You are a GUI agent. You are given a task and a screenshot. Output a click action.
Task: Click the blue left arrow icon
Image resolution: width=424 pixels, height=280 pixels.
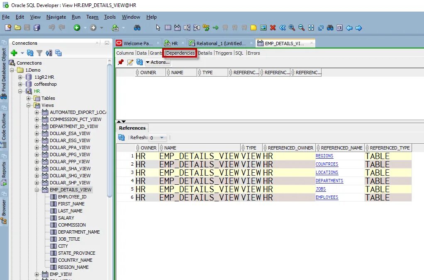349,28
